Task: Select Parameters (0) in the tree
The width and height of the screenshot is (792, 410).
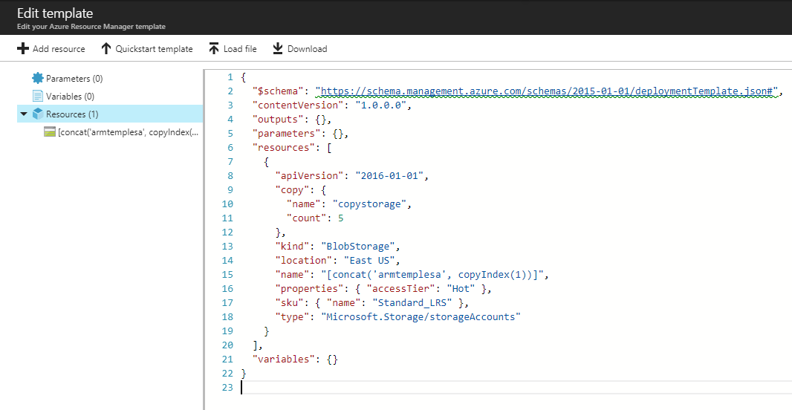Action: click(x=74, y=79)
